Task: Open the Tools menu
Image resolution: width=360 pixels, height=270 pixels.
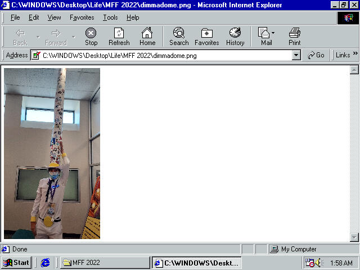Action: tap(110, 17)
